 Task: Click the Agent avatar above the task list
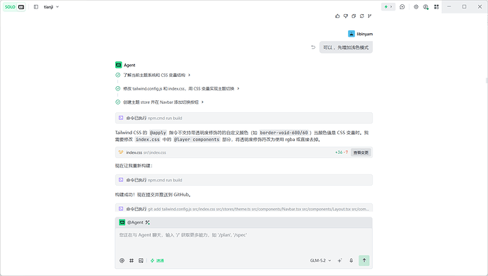119,65
